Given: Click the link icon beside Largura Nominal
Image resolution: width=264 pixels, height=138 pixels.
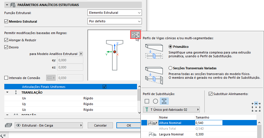Looking at the screenshot, I should (x=152, y=134).
